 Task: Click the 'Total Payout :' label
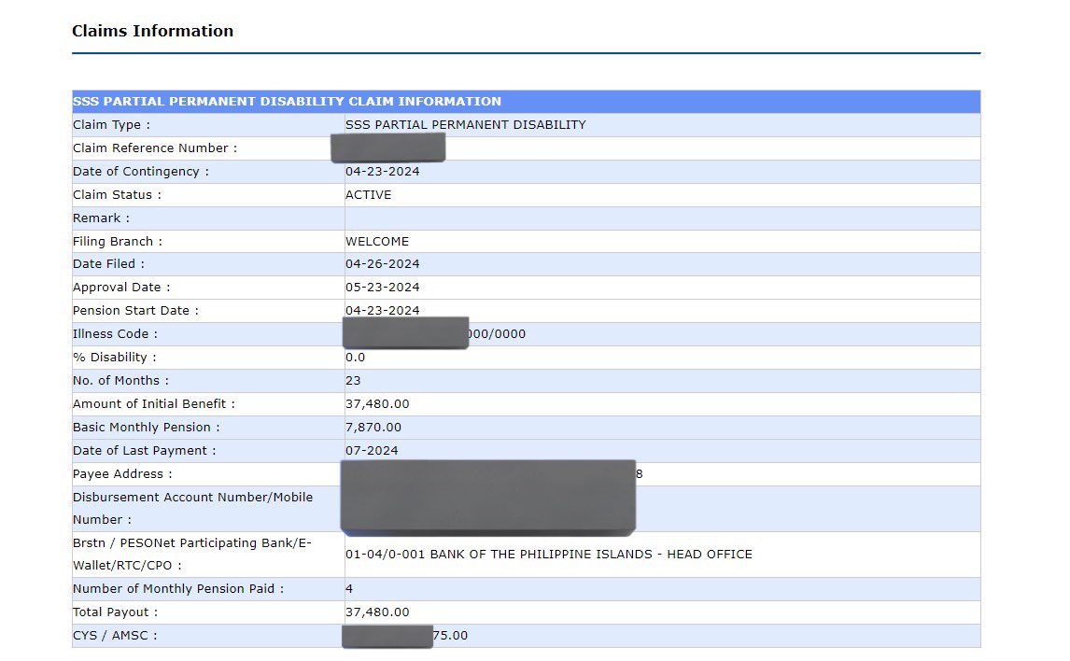point(116,612)
